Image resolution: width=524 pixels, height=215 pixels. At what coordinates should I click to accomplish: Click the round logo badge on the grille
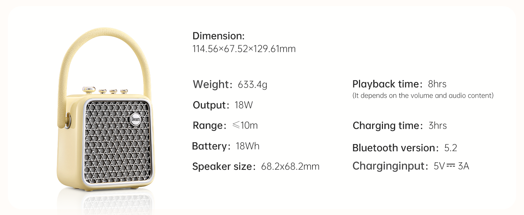pyautogui.click(x=136, y=120)
